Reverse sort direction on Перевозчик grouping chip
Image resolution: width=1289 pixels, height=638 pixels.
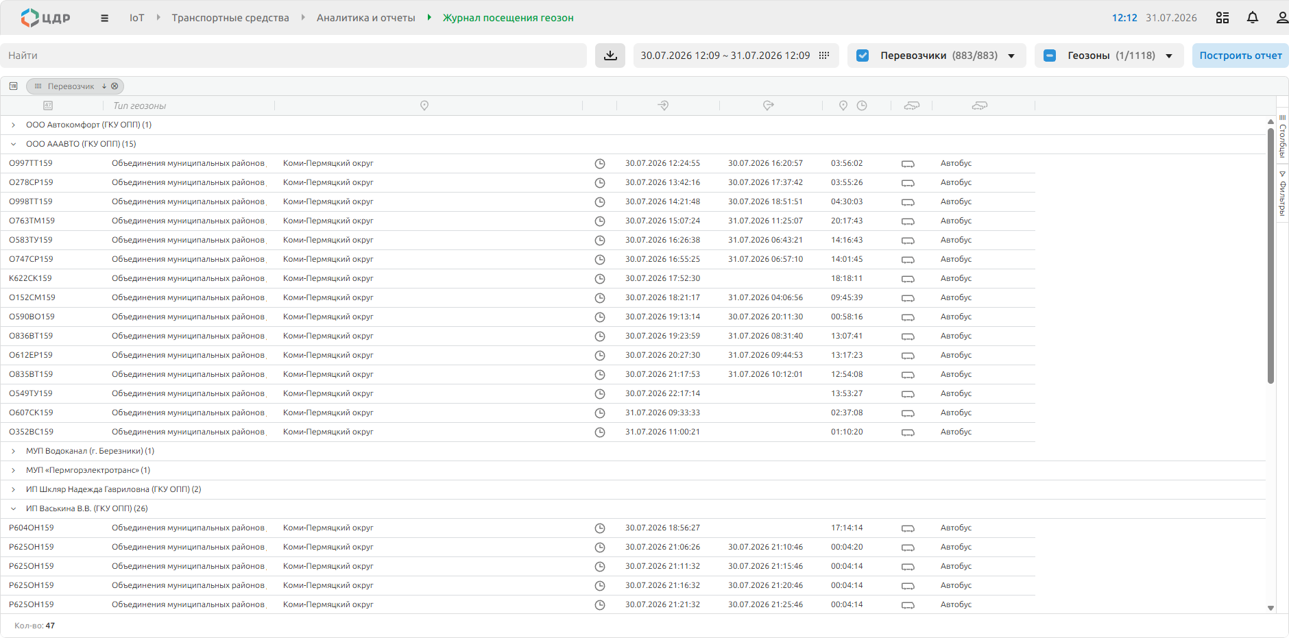[x=104, y=86]
